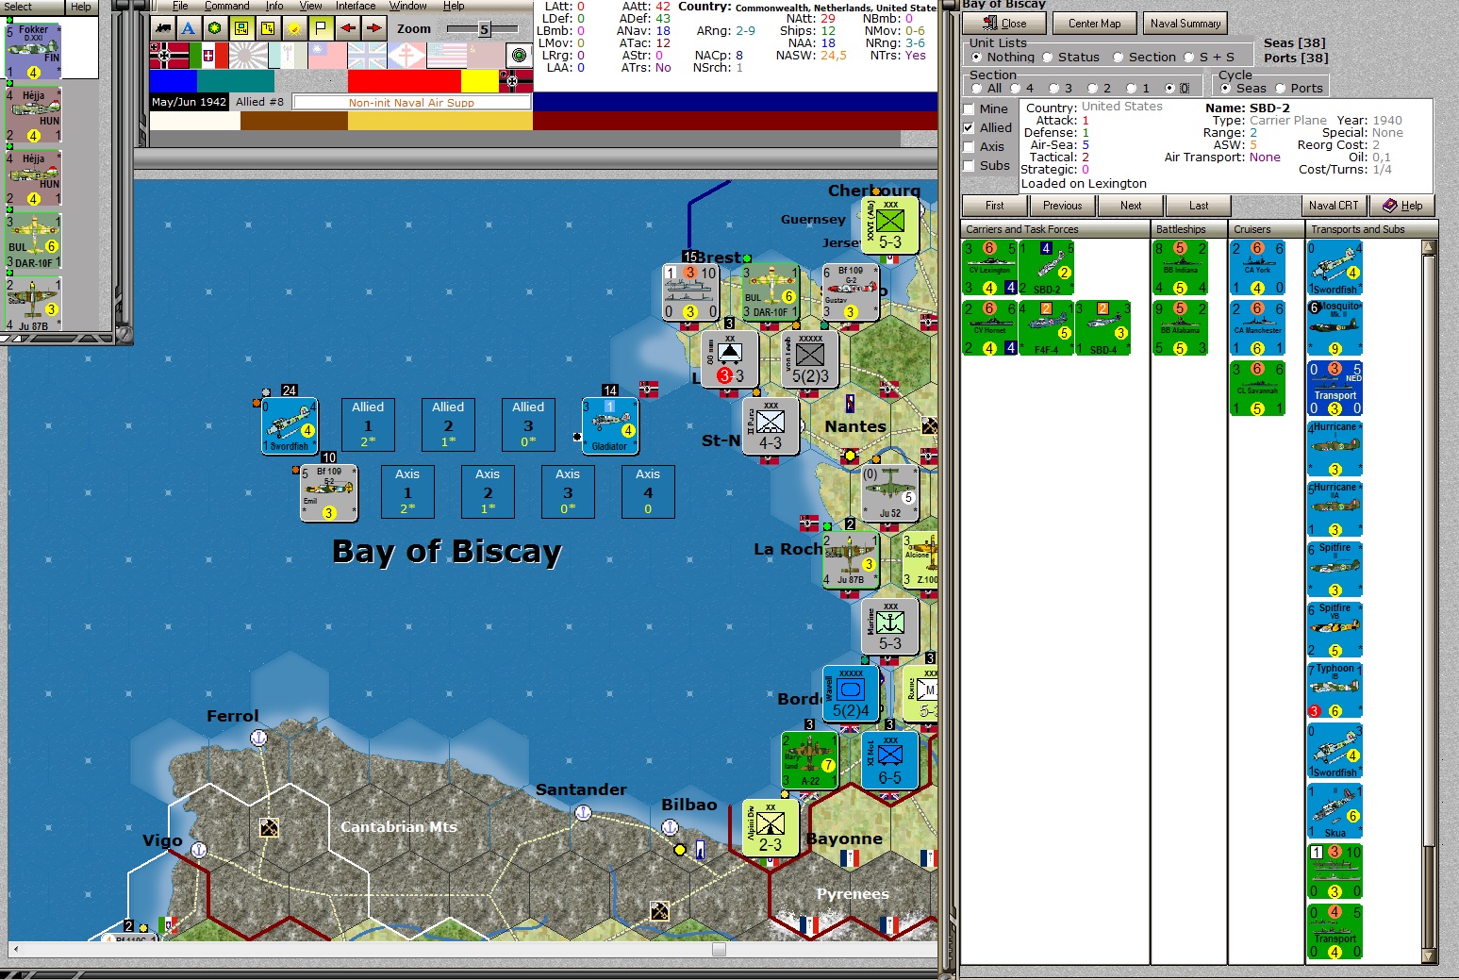Select the All section radio button
Viewport: 1459px width, 980px height.
[977, 89]
